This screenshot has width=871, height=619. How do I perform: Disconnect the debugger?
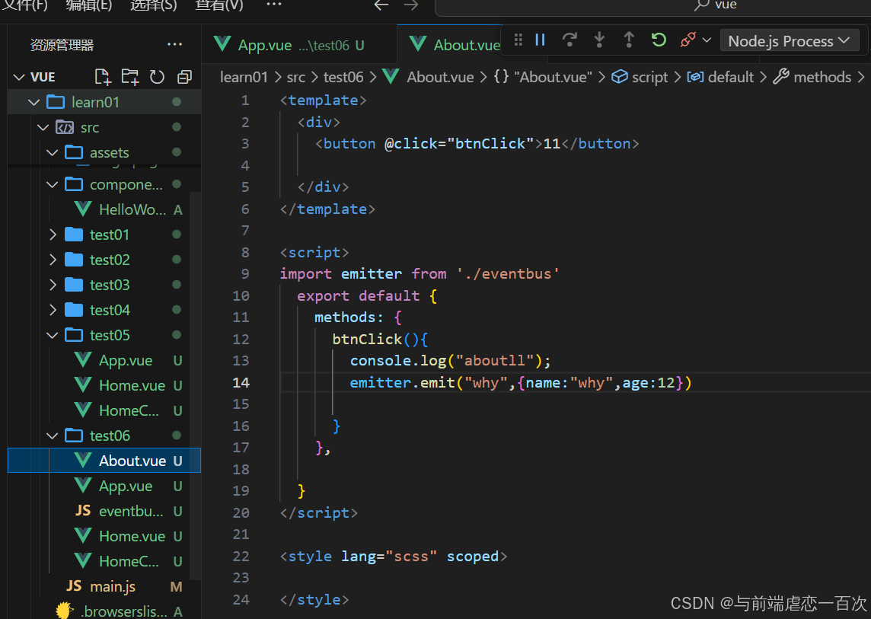click(688, 40)
